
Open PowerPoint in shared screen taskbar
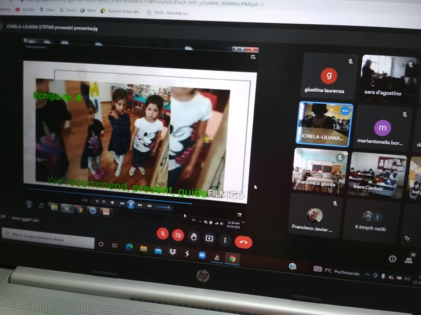(106, 212)
